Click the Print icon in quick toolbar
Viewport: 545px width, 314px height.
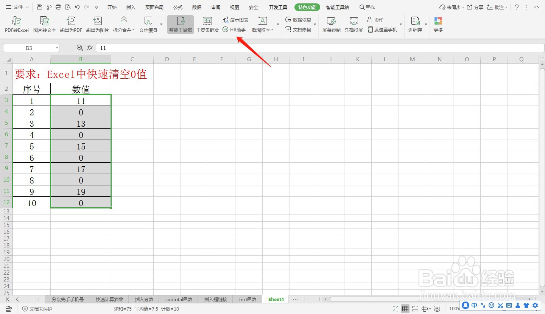point(58,7)
